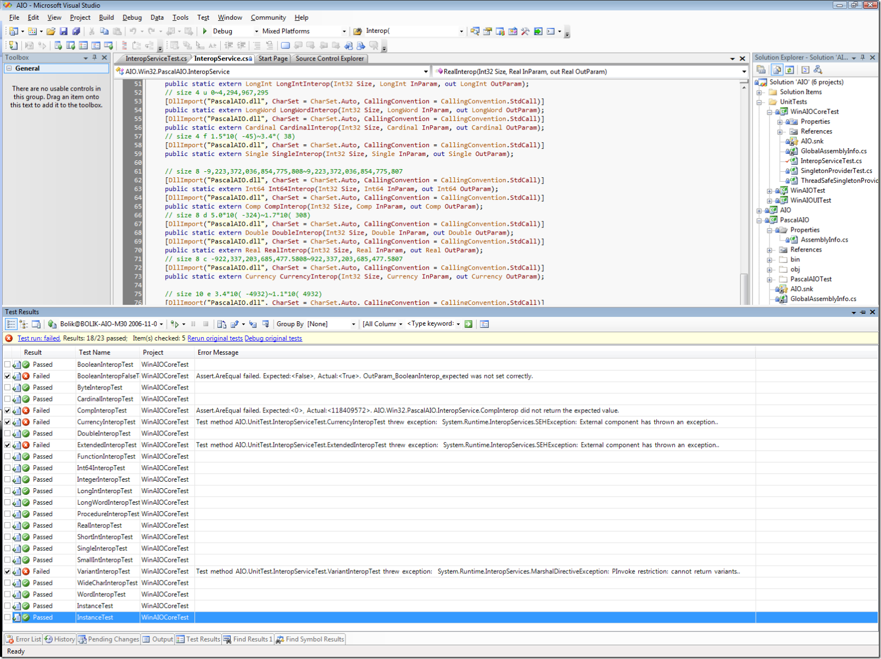Pin the Toolbox panel with auto-hide icon
Viewport: 881px width, 659px height.
94,57
